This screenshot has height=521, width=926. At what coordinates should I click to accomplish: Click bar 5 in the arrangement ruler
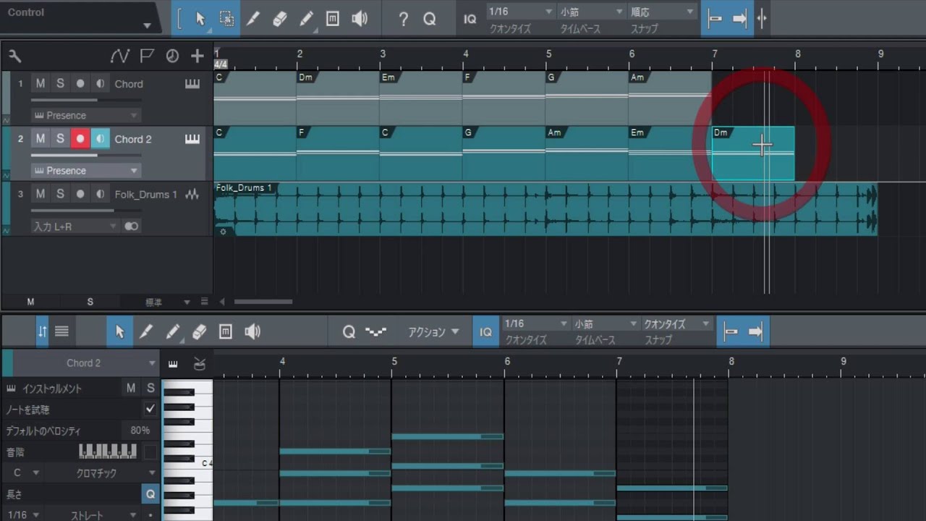click(x=548, y=54)
